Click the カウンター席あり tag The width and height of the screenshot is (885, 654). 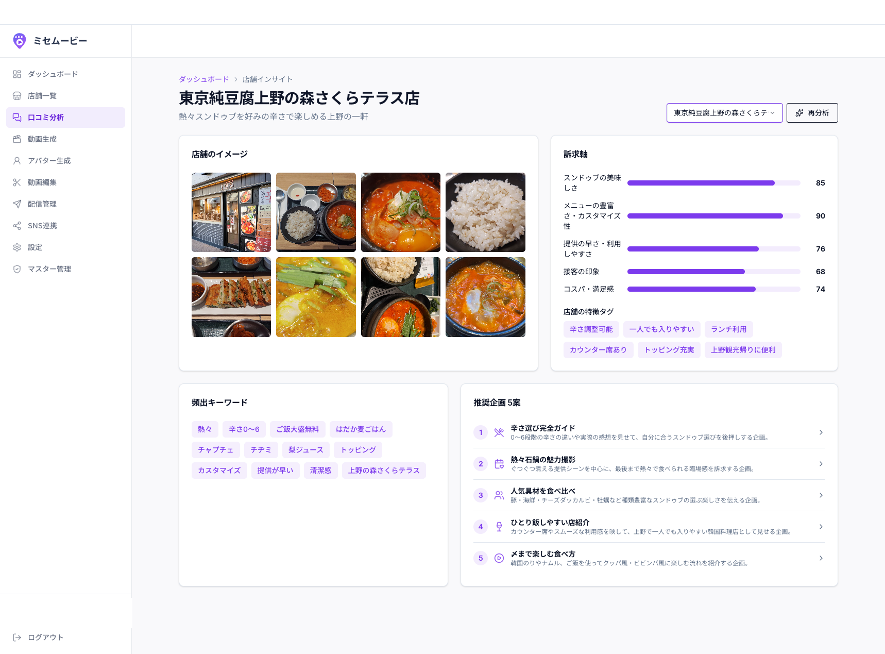[x=598, y=350]
